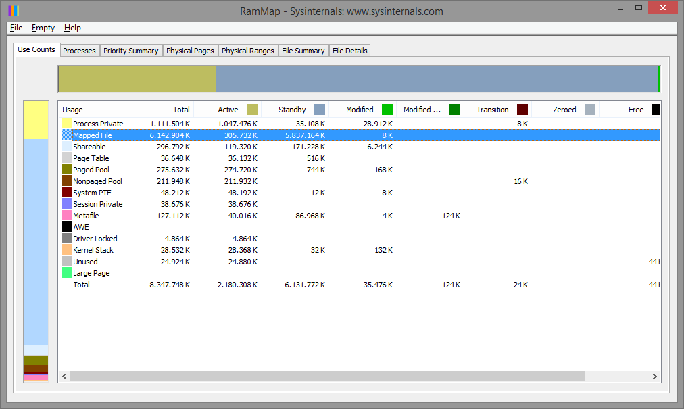Click the Mapped File standby value 5.837.164 K
This screenshot has width=684, height=409.
pyautogui.click(x=305, y=135)
